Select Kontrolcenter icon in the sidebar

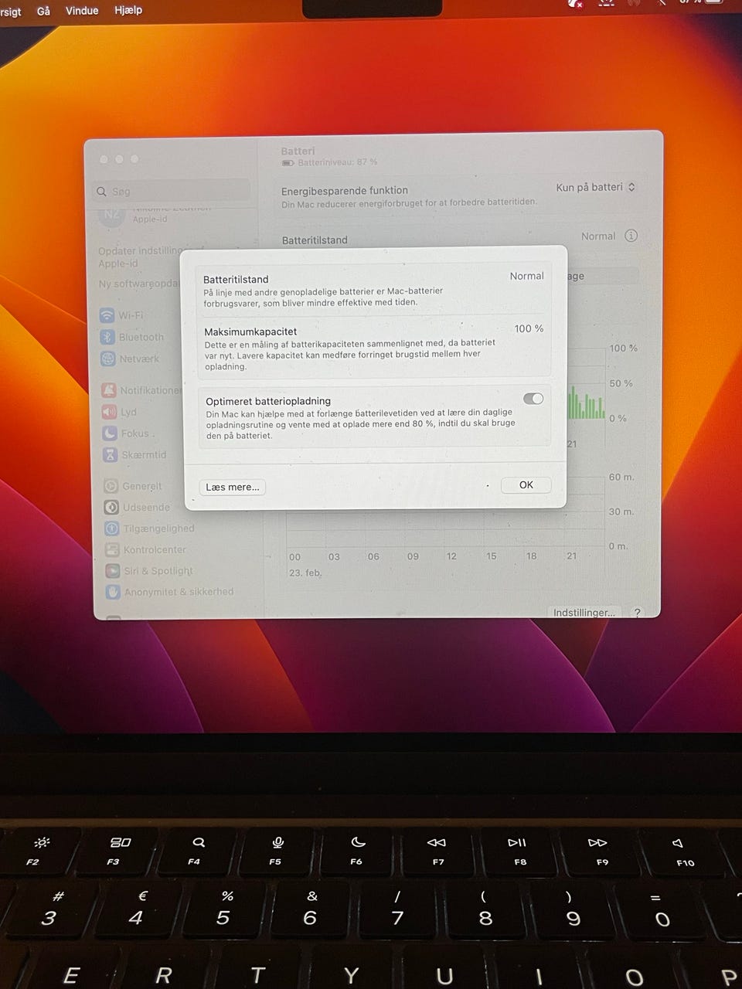pyautogui.click(x=111, y=549)
